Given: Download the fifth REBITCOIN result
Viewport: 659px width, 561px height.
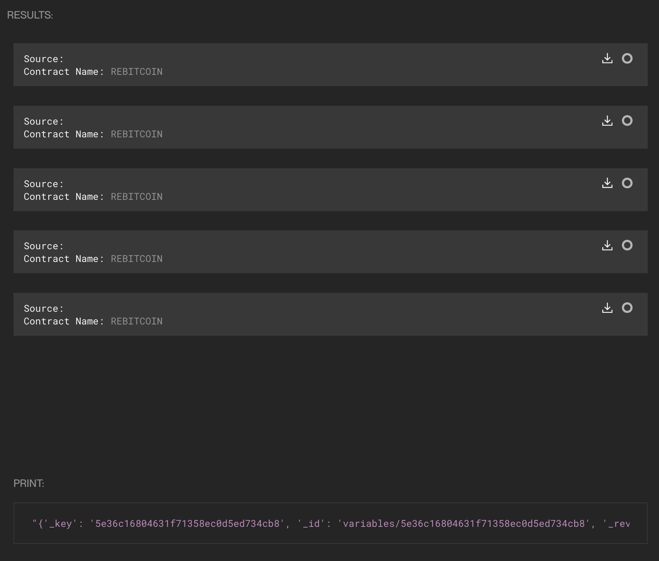Looking at the screenshot, I should click(607, 308).
